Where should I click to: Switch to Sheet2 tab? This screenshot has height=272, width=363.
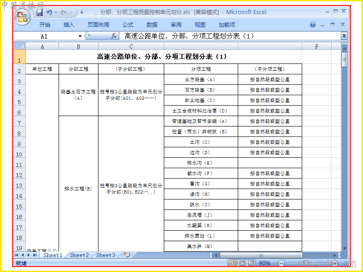pos(79,255)
